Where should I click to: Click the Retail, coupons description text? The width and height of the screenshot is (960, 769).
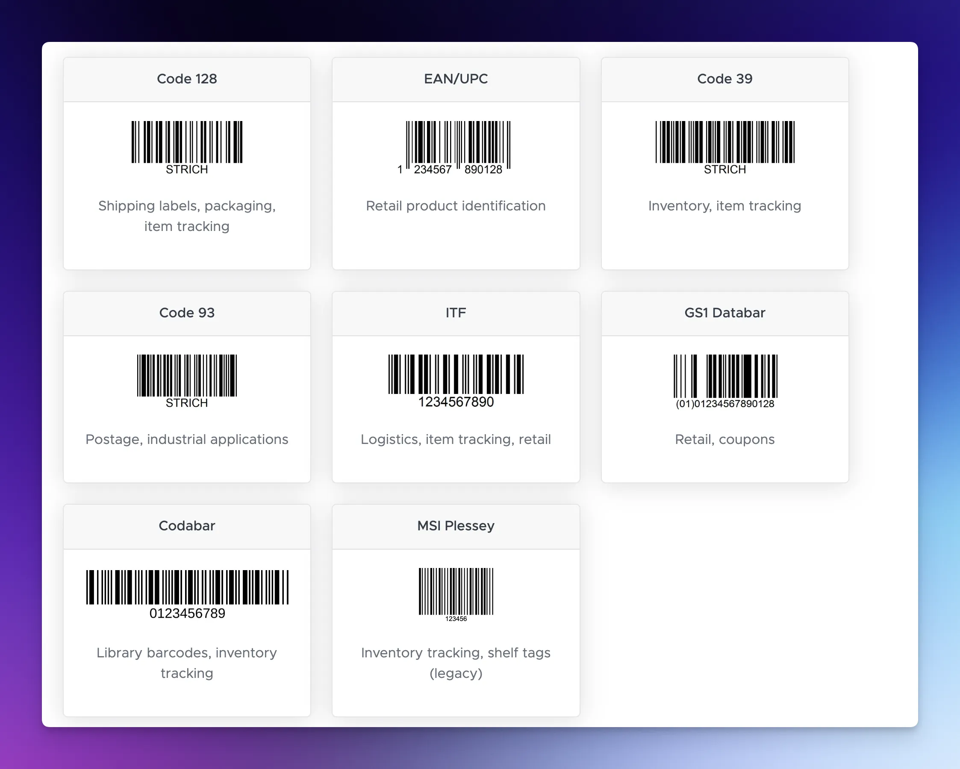(x=724, y=439)
